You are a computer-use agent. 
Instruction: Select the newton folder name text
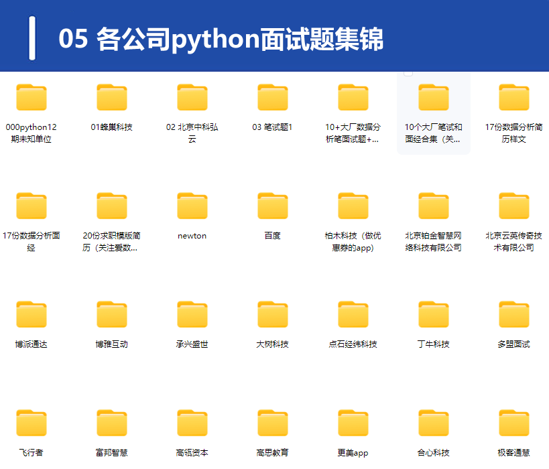[192, 236]
